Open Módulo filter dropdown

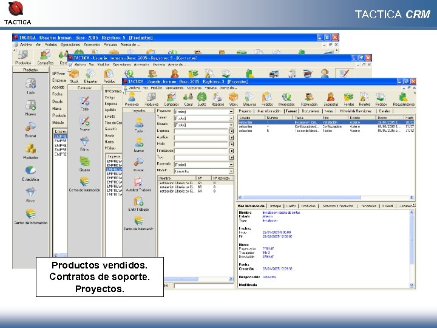coord(231,171)
